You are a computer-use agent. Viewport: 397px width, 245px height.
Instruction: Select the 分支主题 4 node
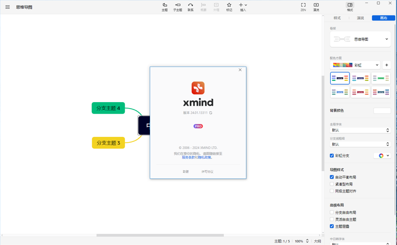pyautogui.click(x=108, y=108)
